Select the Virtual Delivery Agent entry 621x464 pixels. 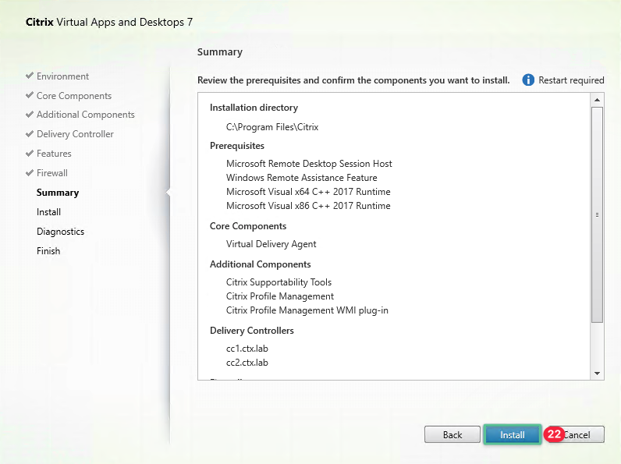point(271,244)
